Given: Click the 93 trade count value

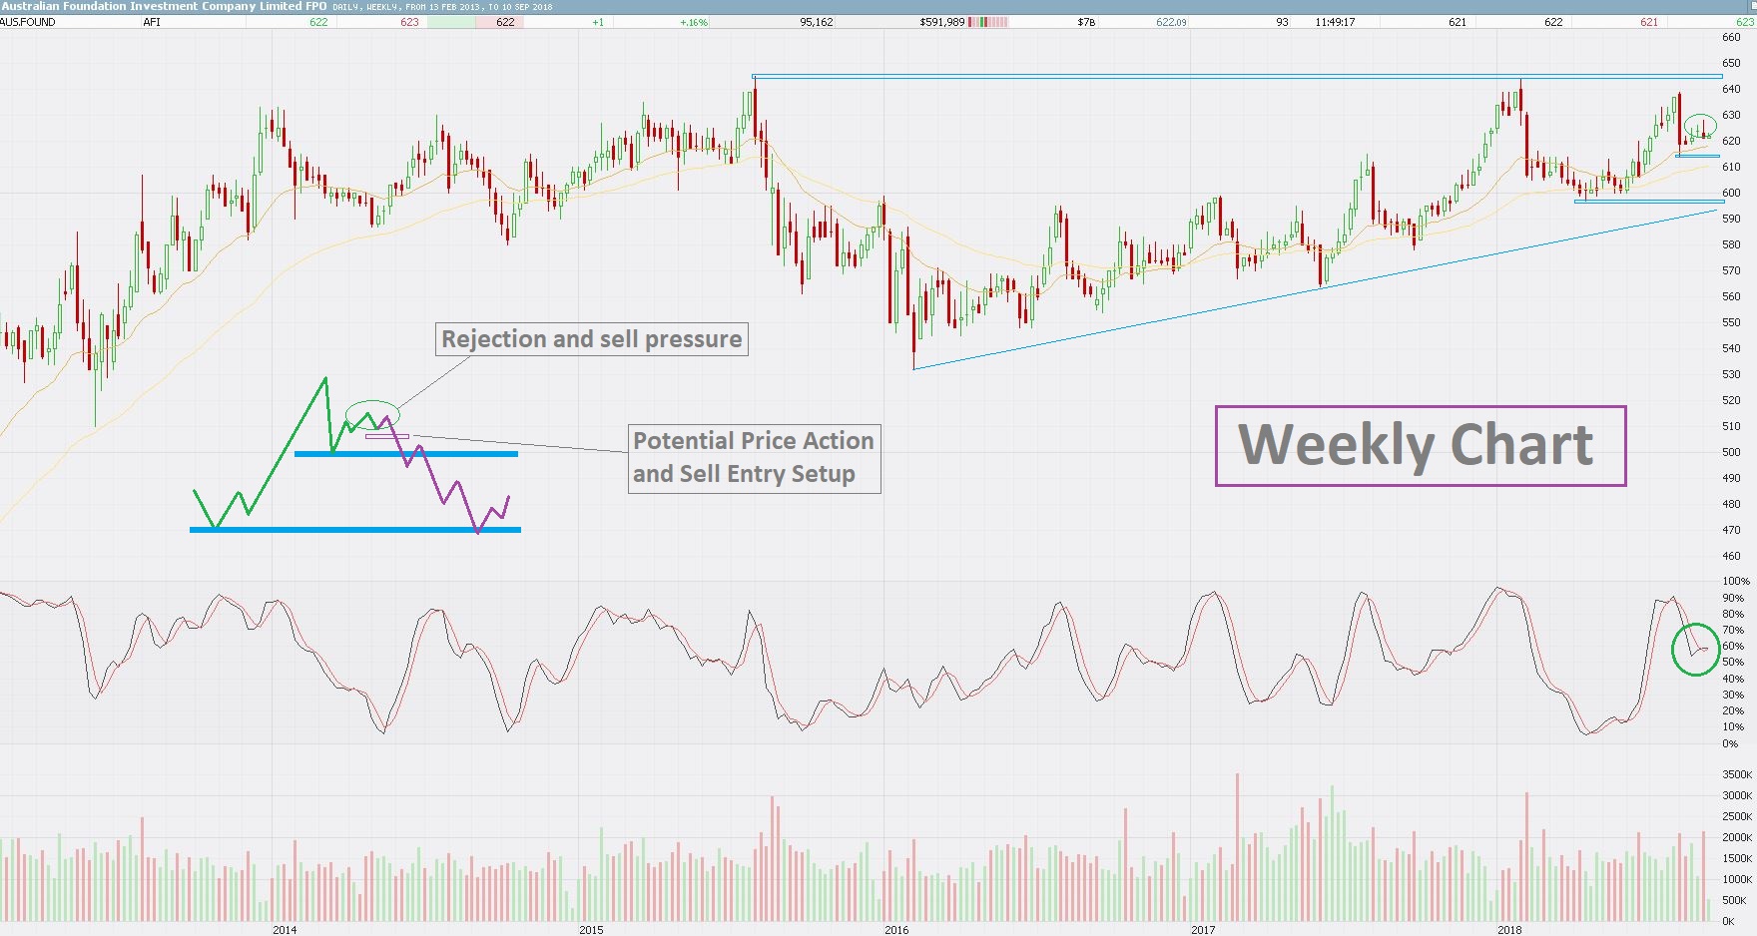Looking at the screenshot, I should pos(1282,22).
